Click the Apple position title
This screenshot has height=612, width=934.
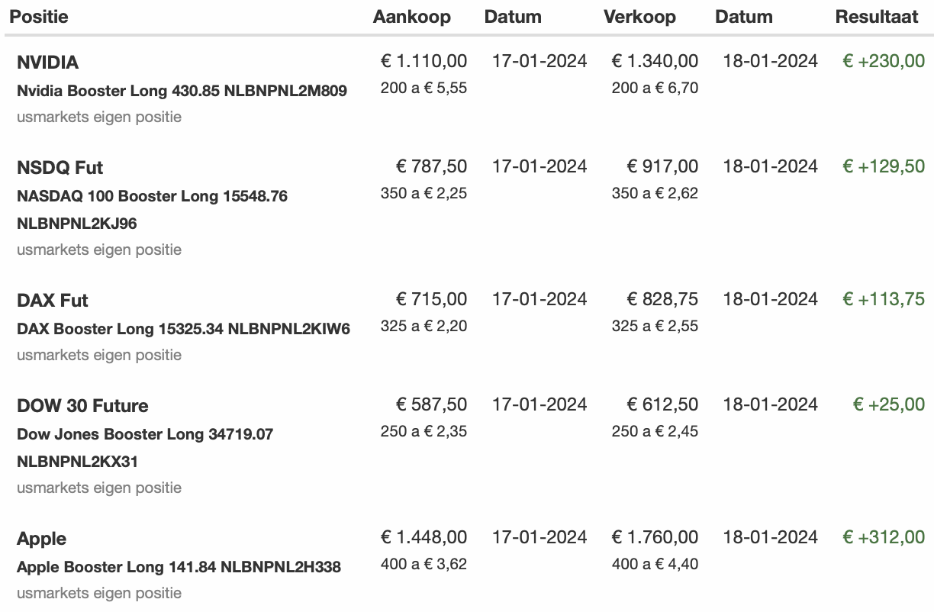41,539
